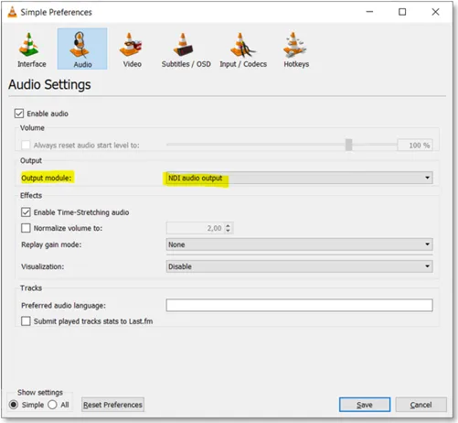
Task: Click the Normalize volume stepper arrows
Action: tap(228, 228)
